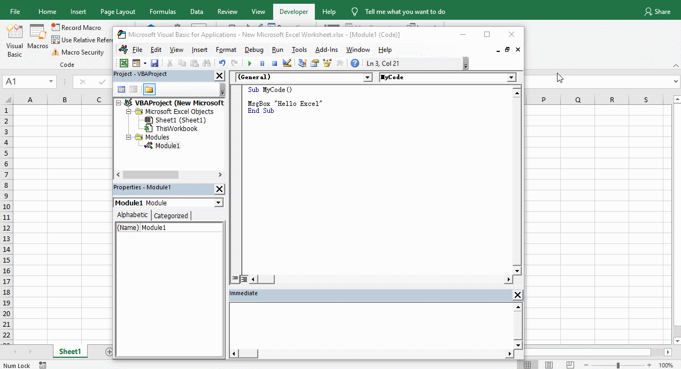
Task: Click View Code icon in Project panel
Action: (121, 89)
